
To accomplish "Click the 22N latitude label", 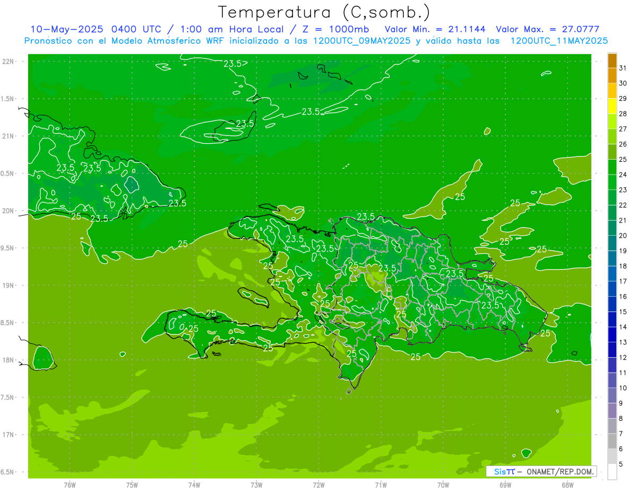I will coord(8,62).
